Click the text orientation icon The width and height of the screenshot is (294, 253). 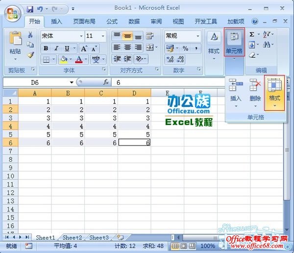139,59
